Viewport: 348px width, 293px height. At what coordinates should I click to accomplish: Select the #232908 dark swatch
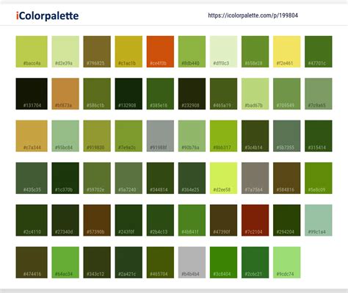click(192, 94)
